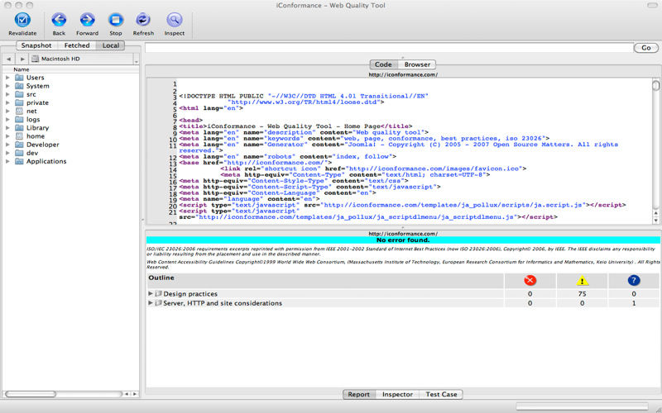Viewport: 662px width, 413px height.
Task: Click the src folder icon
Action: click(x=19, y=94)
